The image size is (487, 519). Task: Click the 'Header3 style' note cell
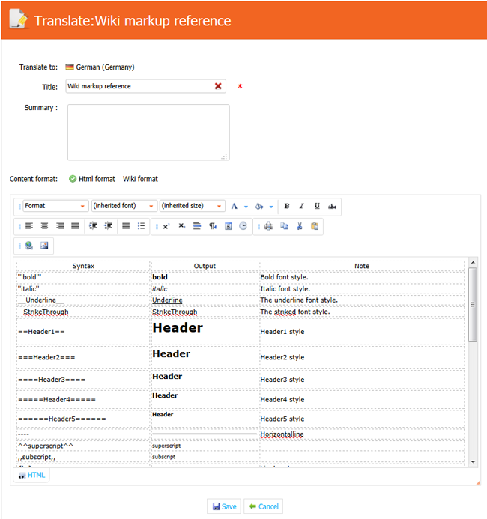click(362, 380)
